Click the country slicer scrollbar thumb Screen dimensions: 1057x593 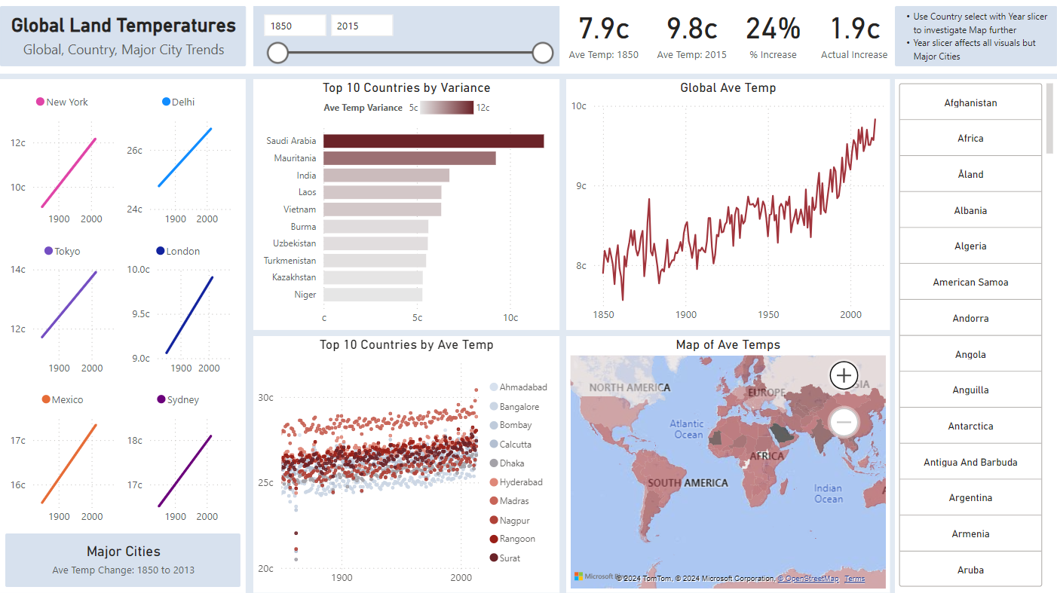point(1050,118)
